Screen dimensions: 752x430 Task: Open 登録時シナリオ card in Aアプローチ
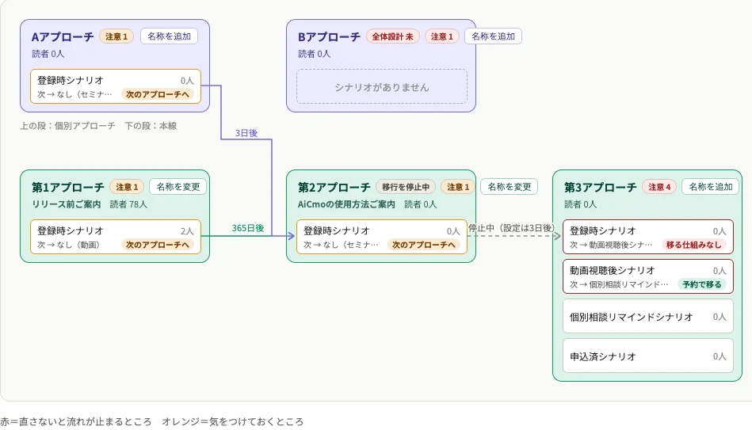pos(116,87)
